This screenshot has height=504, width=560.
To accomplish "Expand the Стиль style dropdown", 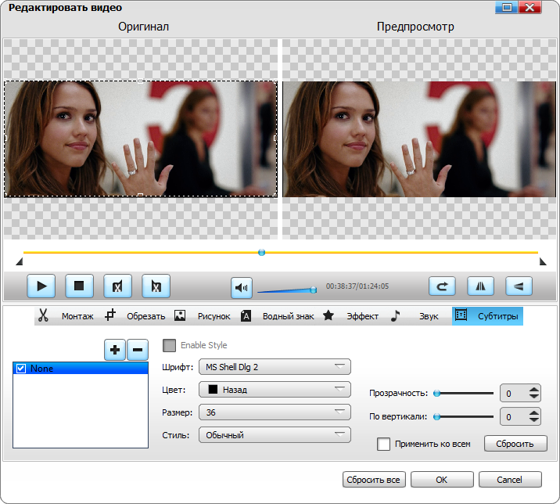I will (275, 435).
